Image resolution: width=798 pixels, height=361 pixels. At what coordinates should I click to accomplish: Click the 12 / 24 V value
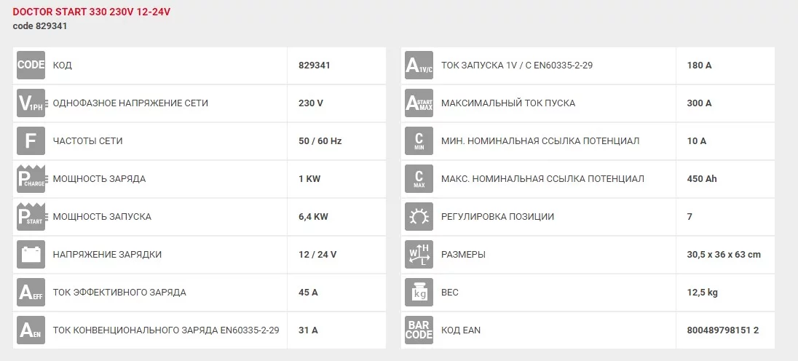click(317, 254)
